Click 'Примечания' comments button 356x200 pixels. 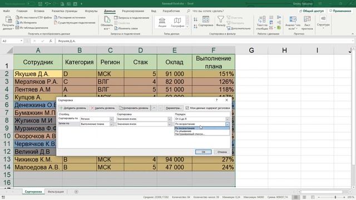pyautogui.click(x=340, y=11)
